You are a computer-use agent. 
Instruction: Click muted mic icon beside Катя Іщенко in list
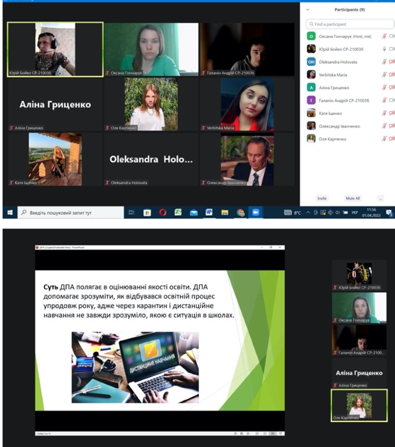click(384, 113)
